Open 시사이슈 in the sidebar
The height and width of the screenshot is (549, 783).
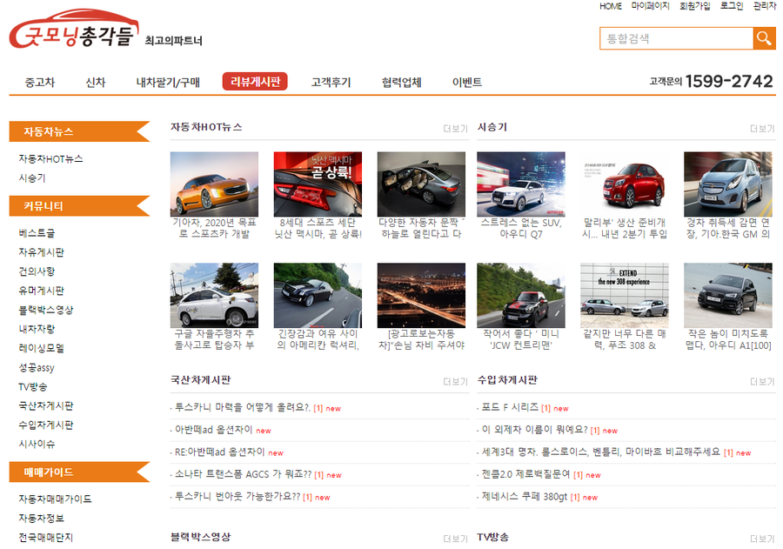(x=37, y=444)
